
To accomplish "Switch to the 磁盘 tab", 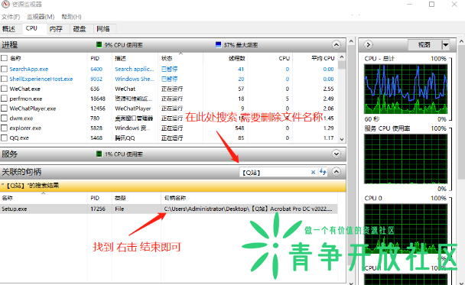I will pyautogui.click(x=80, y=29).
